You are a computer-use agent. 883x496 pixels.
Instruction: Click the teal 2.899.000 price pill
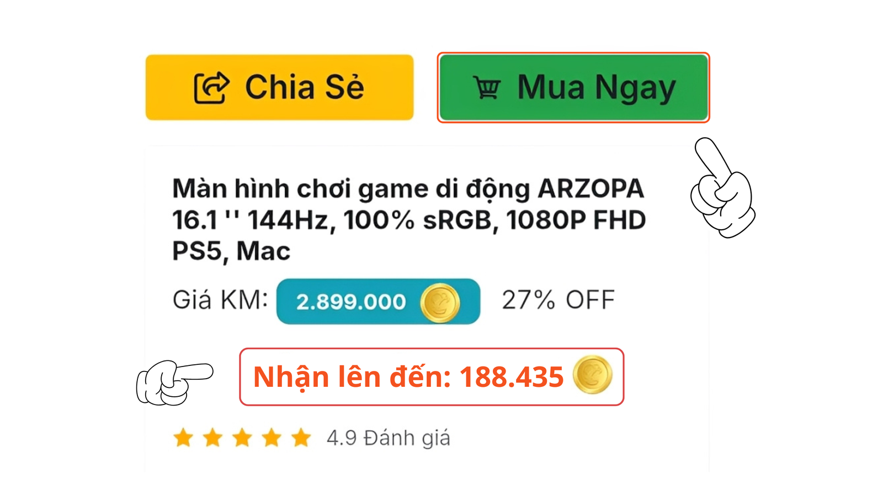[x=378, y=302]
